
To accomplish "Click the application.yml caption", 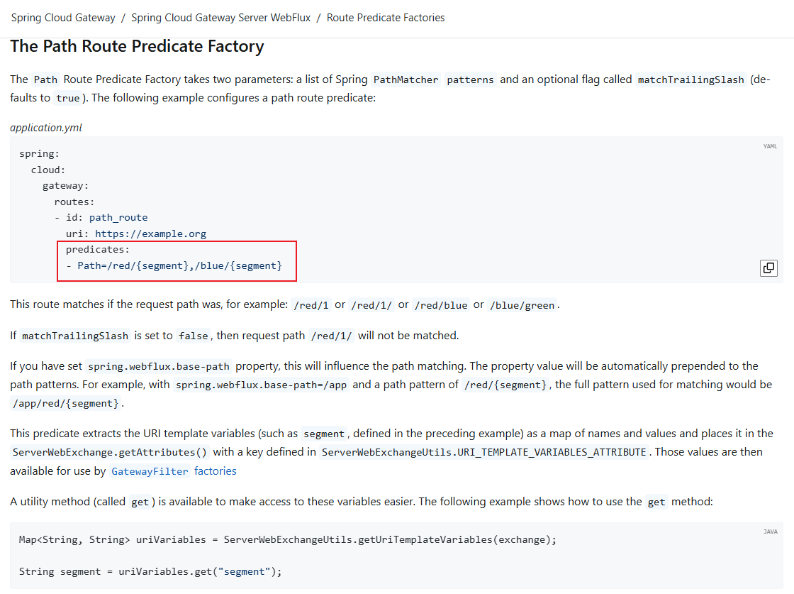I will [46, 128].
